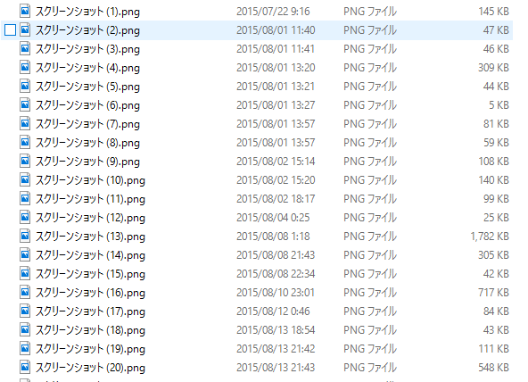Select file name スクリーンショット (7).png
Image resolution: width=528 pixels, height=382 pixels.
point(87,124)
